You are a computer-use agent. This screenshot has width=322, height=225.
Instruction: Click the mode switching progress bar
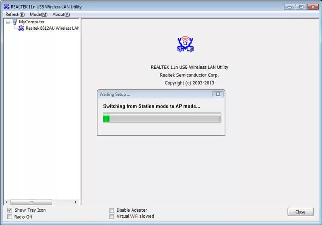coord(162,118)
